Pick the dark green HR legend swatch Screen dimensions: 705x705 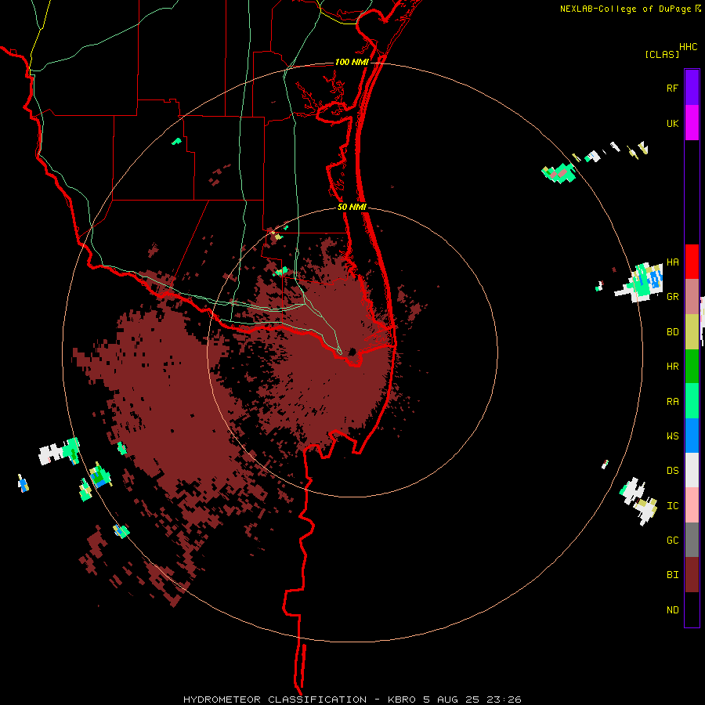tap(692, 366)
